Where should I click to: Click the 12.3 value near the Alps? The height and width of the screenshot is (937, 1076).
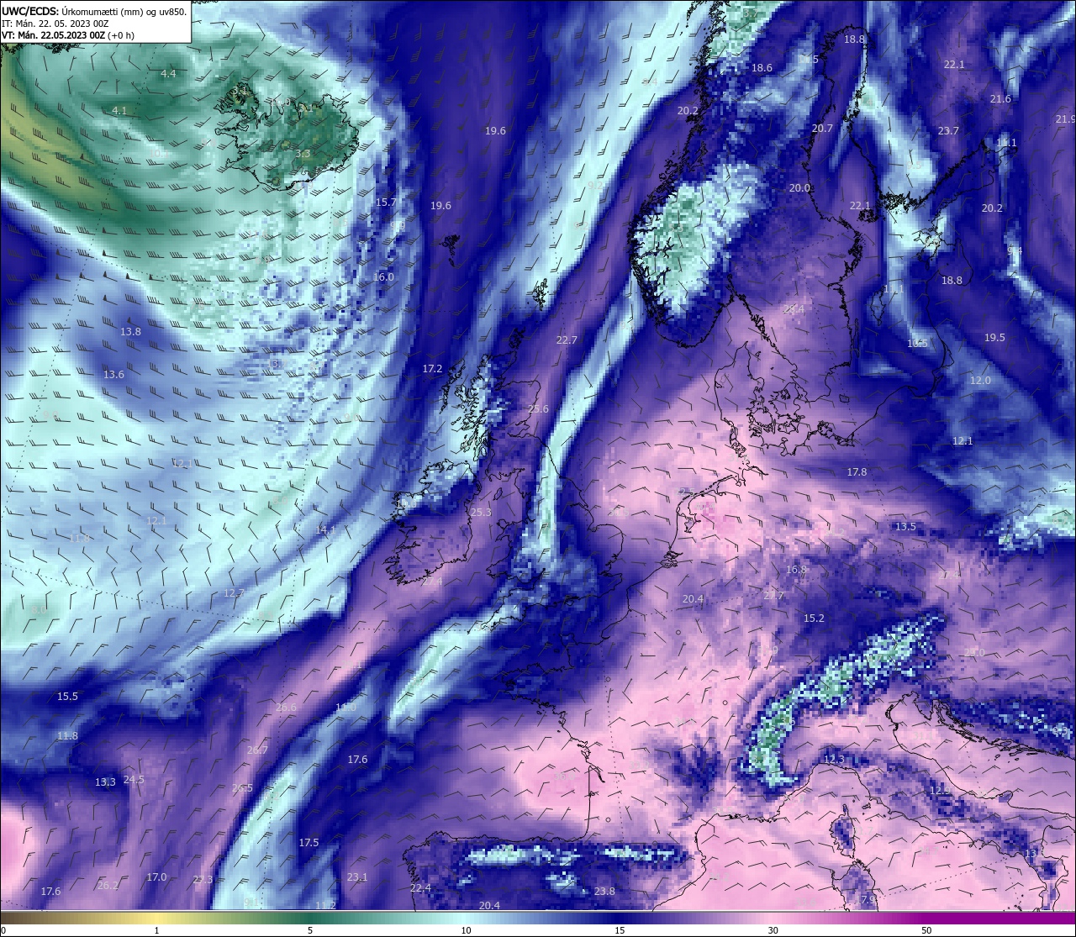click(834, 760)
